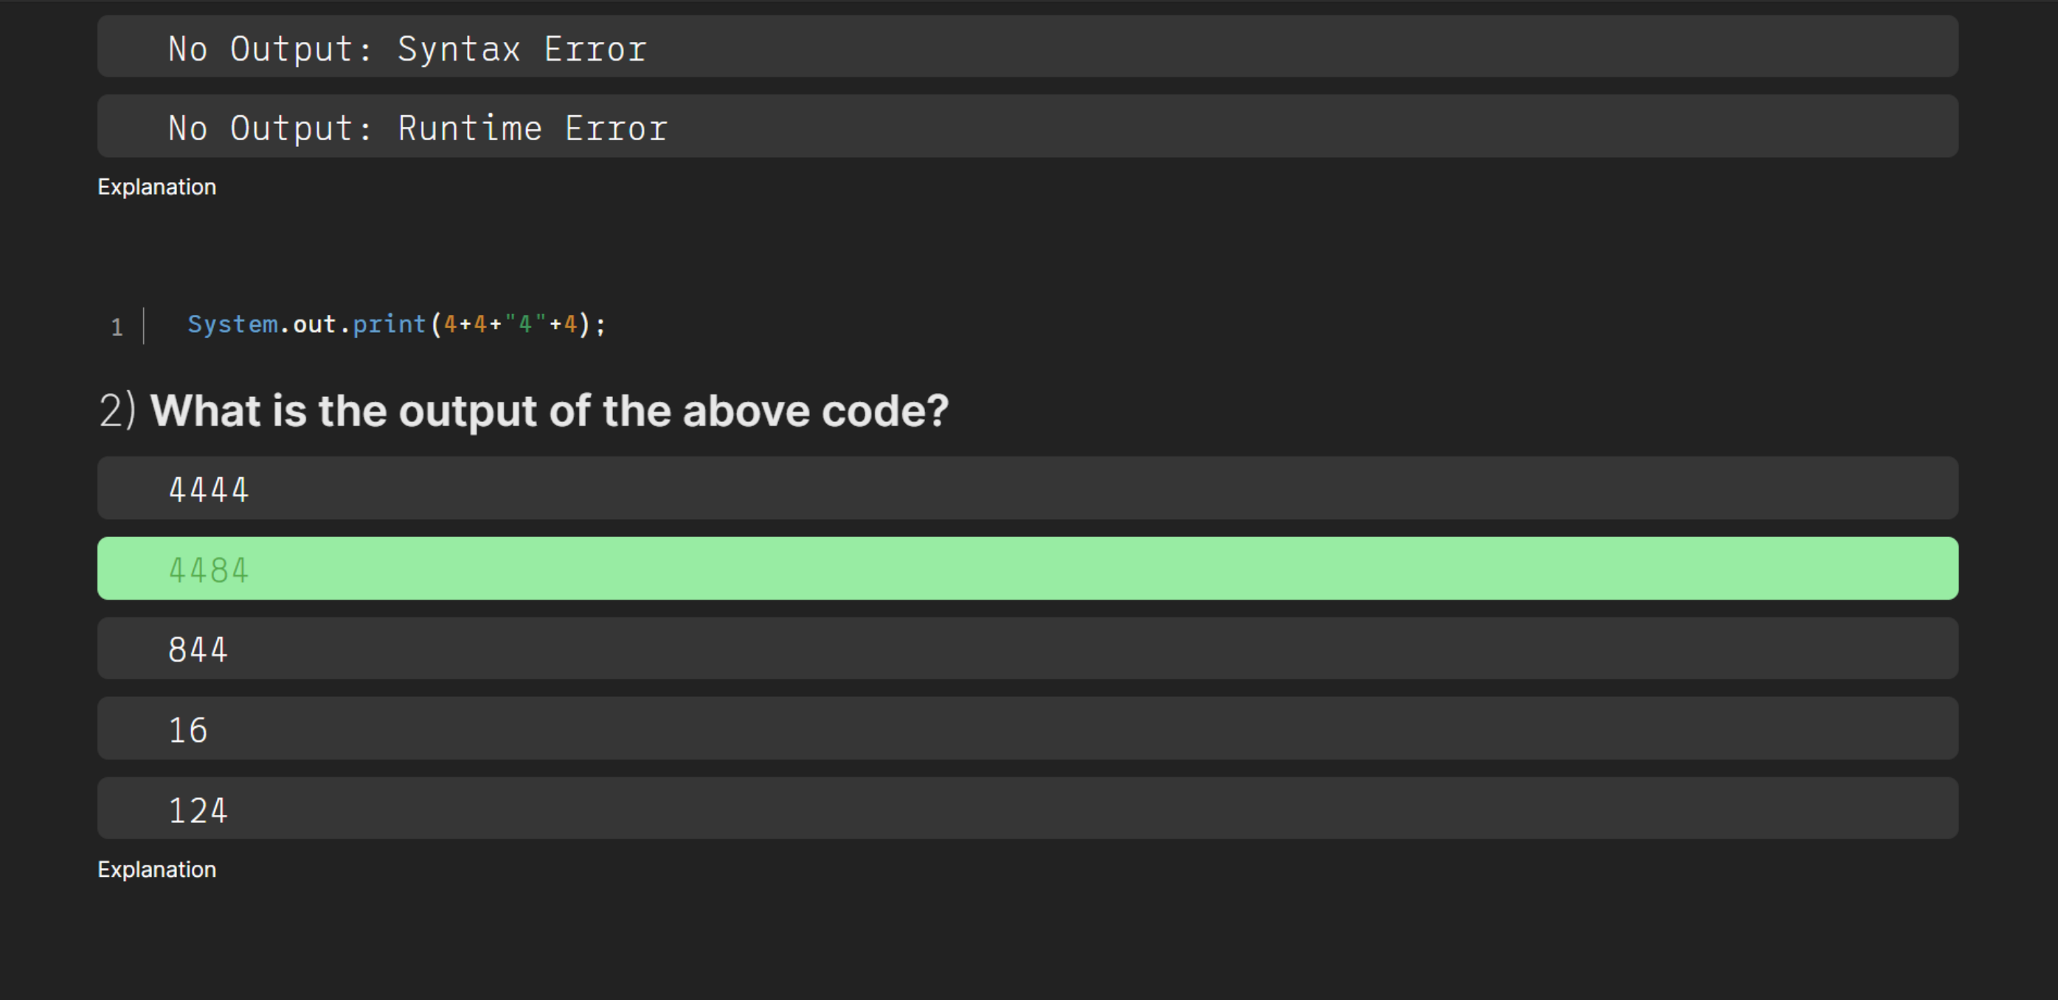Pick the green highlighted 4484 answer

[1028, 569]
